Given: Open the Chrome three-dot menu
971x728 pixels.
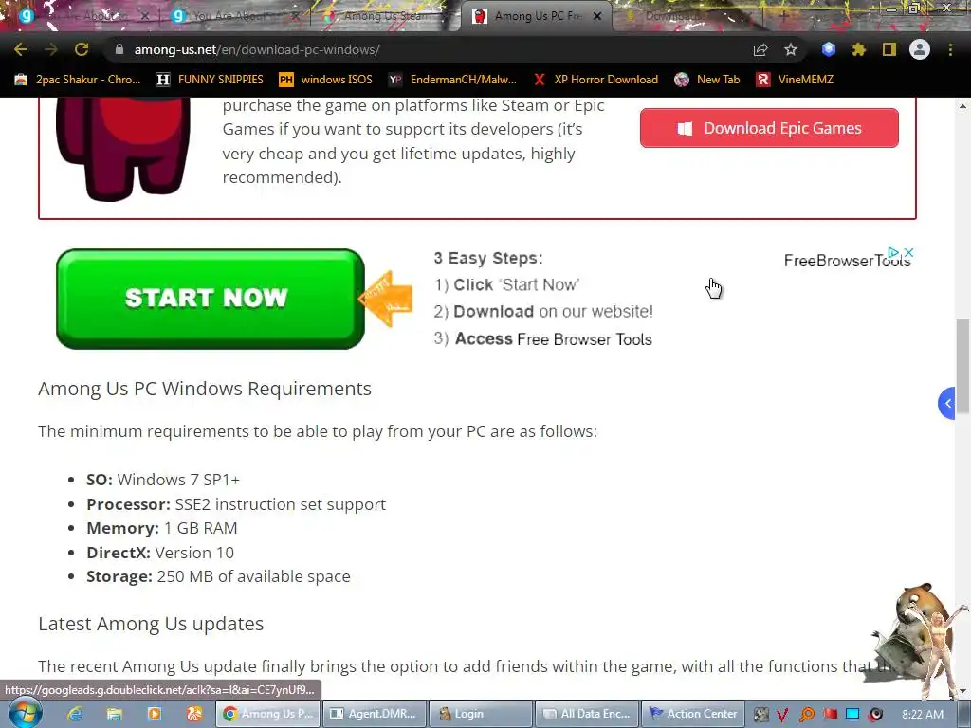Looking at the screenshot, I should [x=950, y=49].
